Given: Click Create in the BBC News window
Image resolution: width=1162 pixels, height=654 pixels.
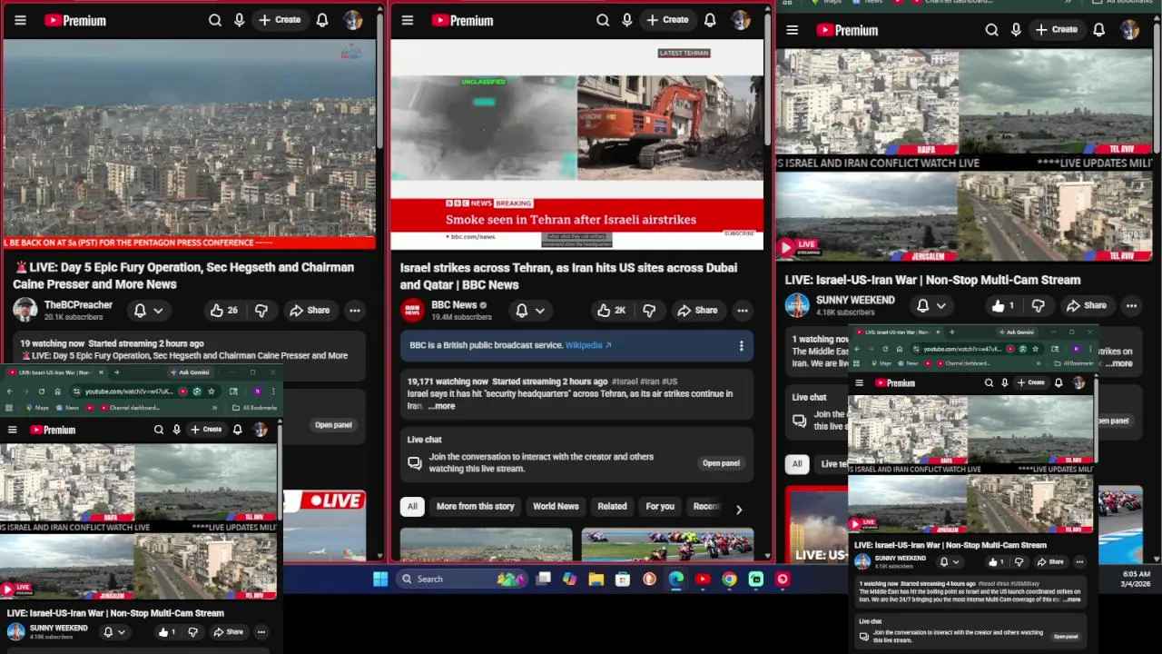Looking at the screenshot, I should (x=667, y=20).
